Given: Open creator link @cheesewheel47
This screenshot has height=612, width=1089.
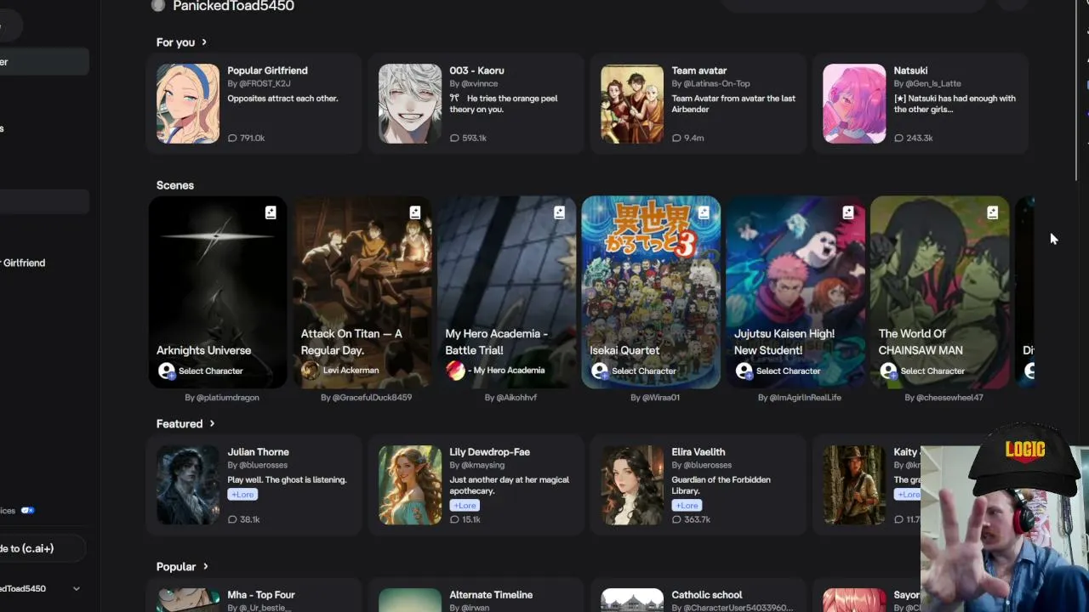Looking at the screenshot, I should pyautogui.click(x=944, y=397).
